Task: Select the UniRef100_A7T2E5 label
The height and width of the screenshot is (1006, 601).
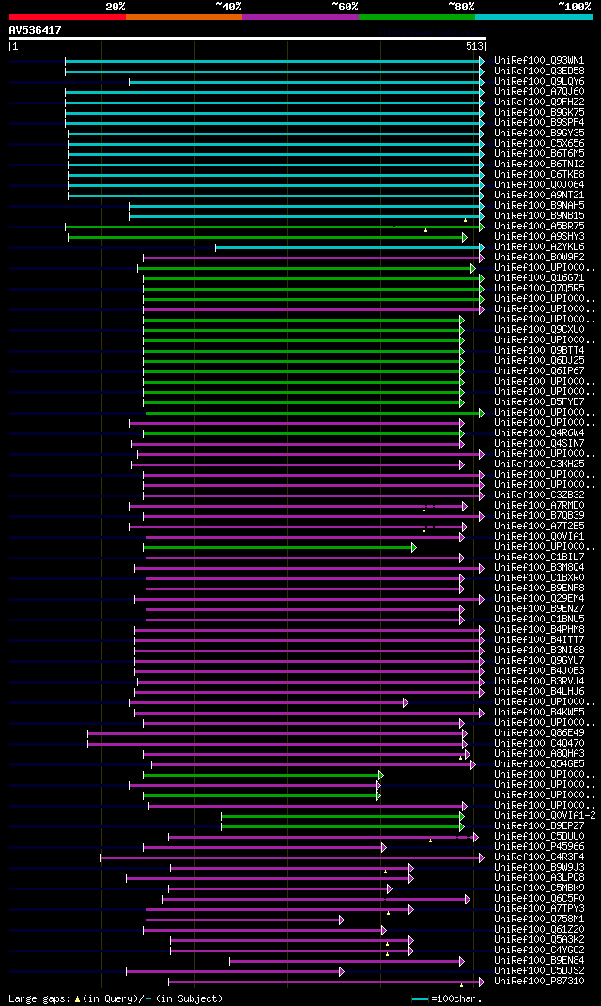Action: 539,527
